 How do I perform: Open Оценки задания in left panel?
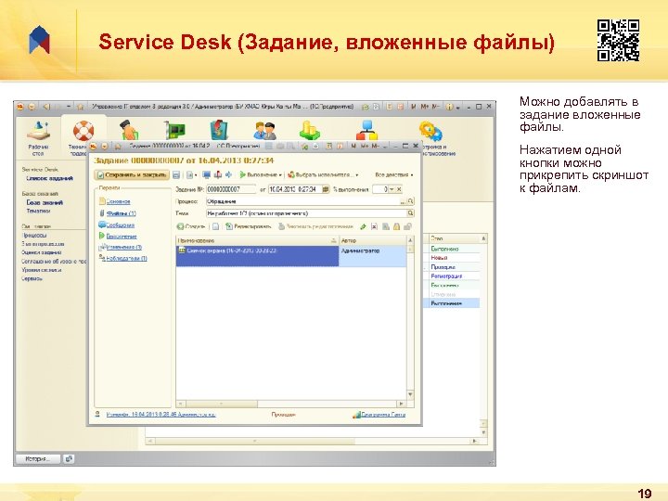pyautogui.click(x=42, y=252)
